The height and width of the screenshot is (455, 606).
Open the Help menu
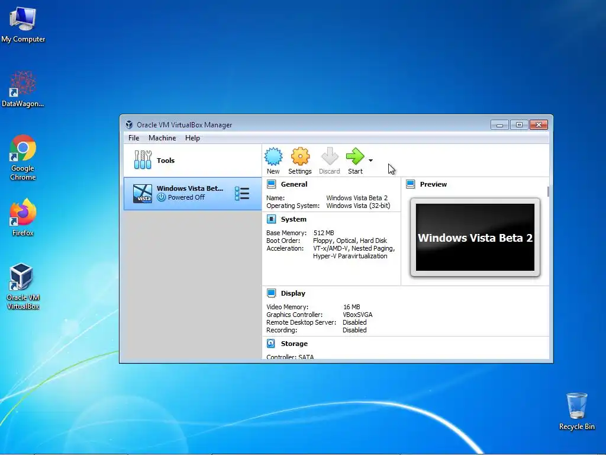pyautogui.click(x=192, y=138)
